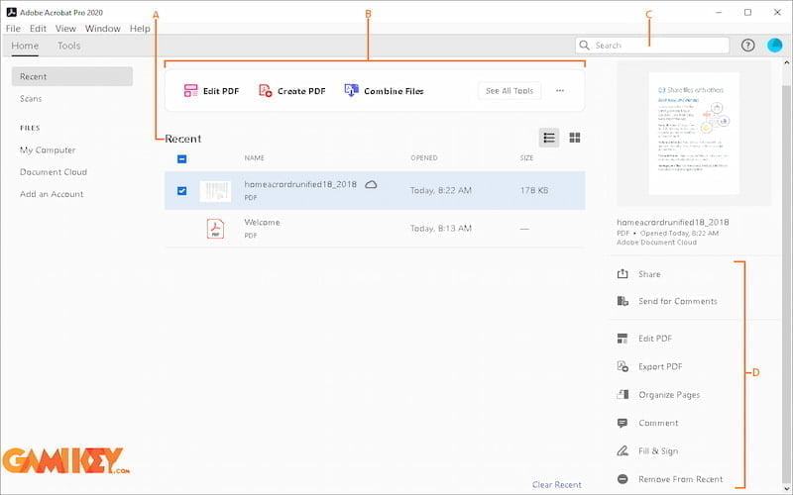This screenshot has height=495, width=793.
Task: Click Add an Account
Action: click(x=52, y=194)
